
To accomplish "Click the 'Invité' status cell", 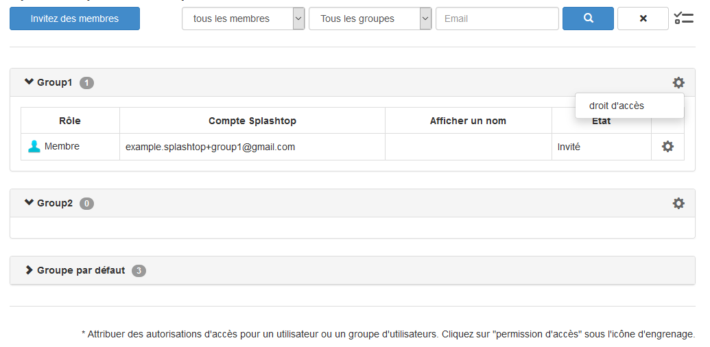I will pos(602,147).
